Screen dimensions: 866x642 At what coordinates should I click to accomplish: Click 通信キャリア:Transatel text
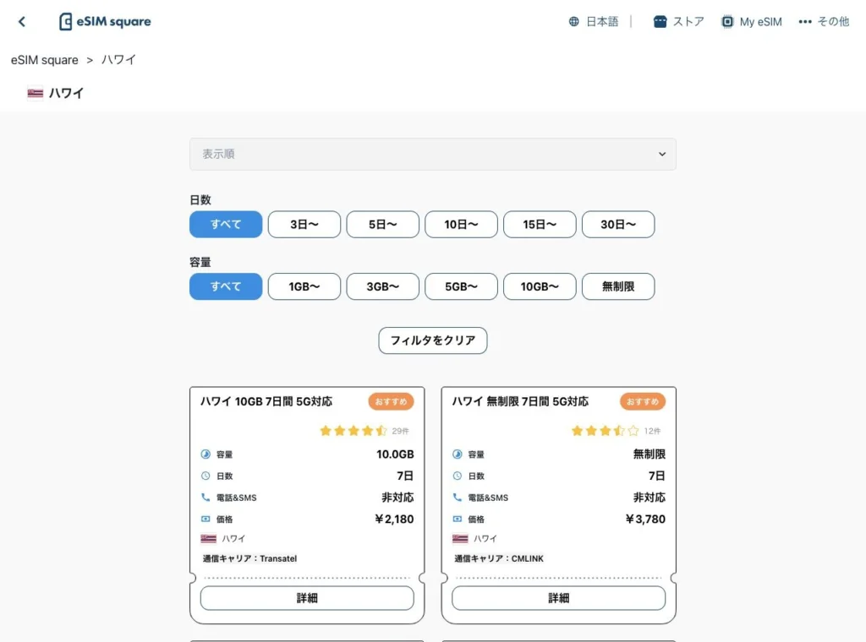pos(249,558)
